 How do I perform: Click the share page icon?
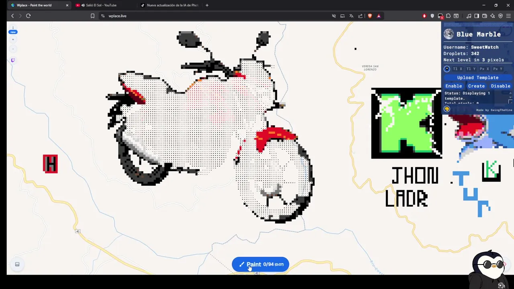point(360,16)
